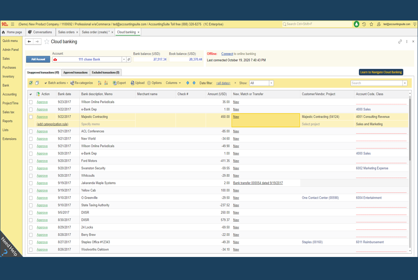The image size is (418, 280).
Task: Click next period blue arrow
Action: 194,83
